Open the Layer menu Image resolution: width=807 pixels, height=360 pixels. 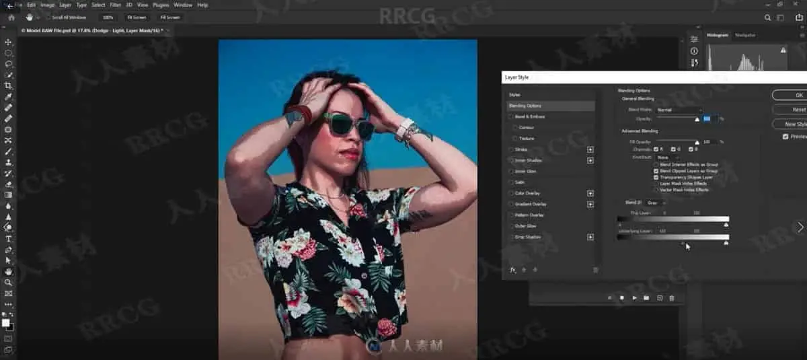[x=65, y=5]
